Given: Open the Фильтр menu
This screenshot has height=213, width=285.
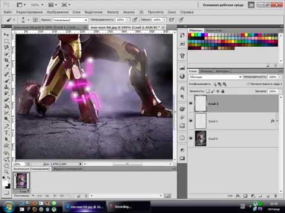Looking at the screenshot, I should click(113, 12).
